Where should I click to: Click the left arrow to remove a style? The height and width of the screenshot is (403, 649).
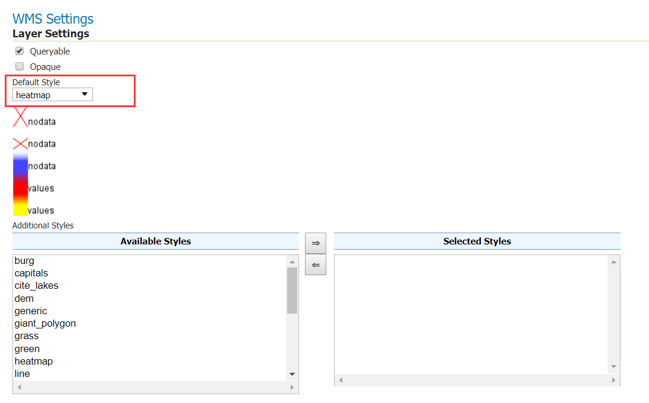click(x=316, y=265)
